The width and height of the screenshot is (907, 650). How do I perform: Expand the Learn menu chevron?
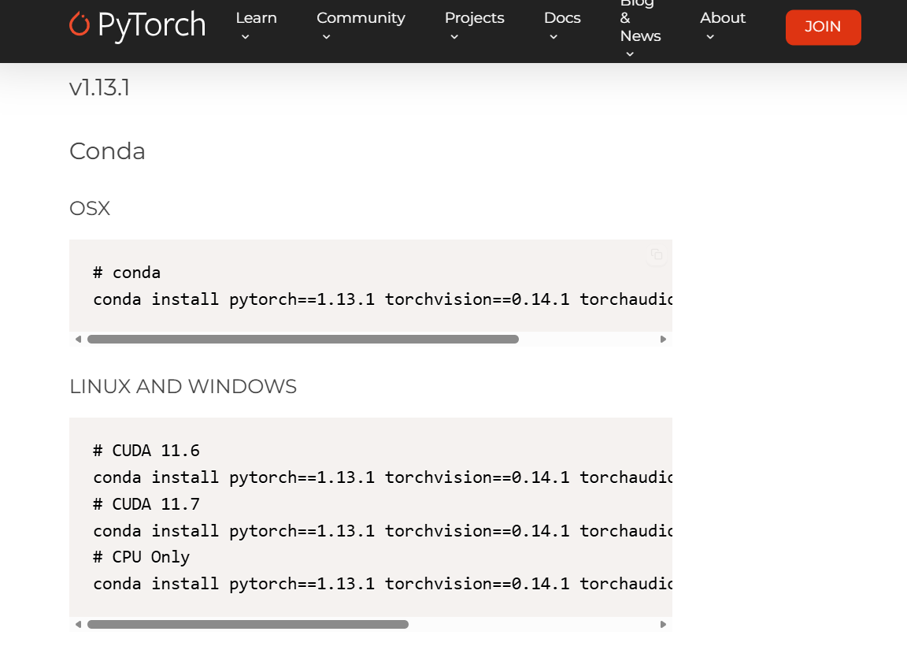(x=246, y=37)
